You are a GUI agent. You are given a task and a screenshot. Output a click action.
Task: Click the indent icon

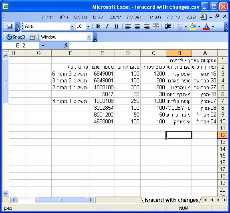167,27
